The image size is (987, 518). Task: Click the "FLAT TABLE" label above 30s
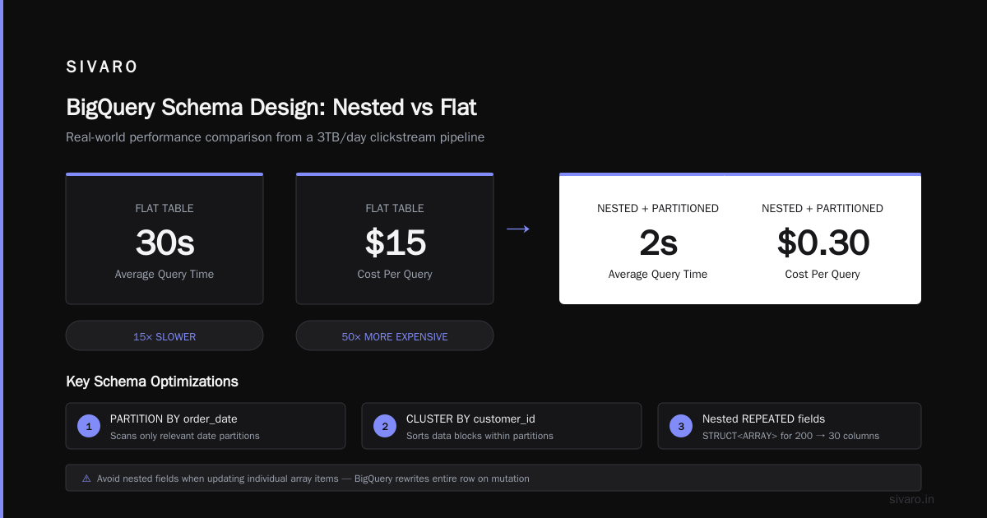164,209
